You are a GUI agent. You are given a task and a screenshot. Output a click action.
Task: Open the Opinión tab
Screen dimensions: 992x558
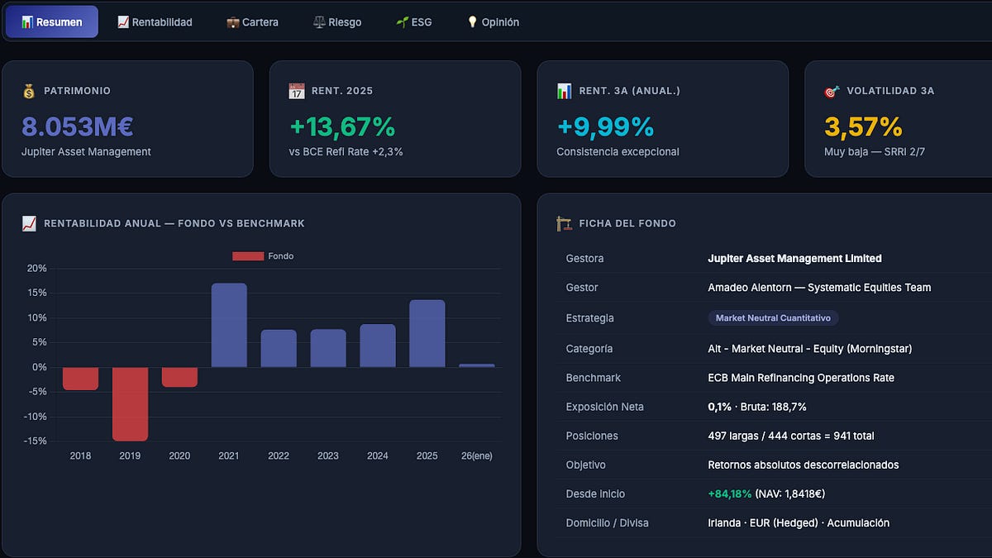[x=493, y=22]
